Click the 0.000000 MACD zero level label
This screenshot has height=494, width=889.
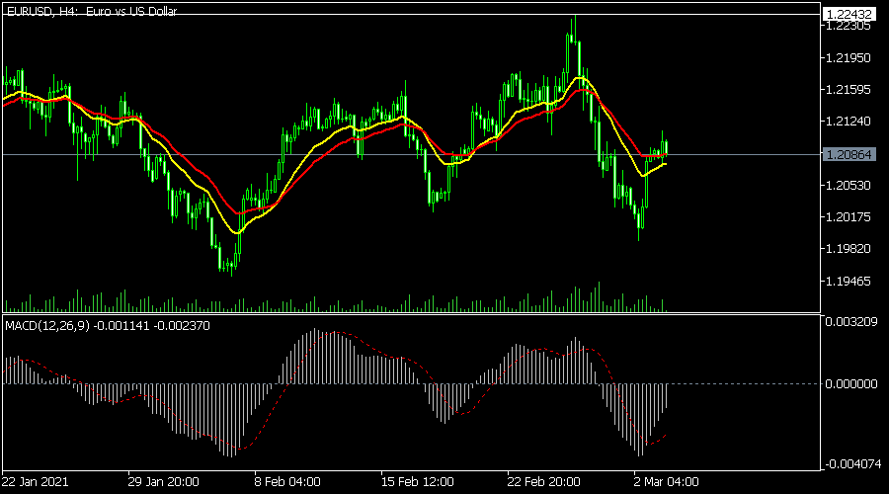click(x=851, y=384)
